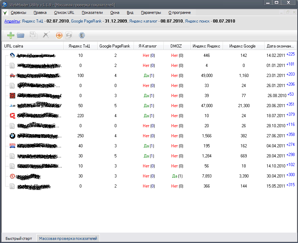Open the Параметры menu
The width and height of the screenshot is (298, 243).
pos(151,12)
